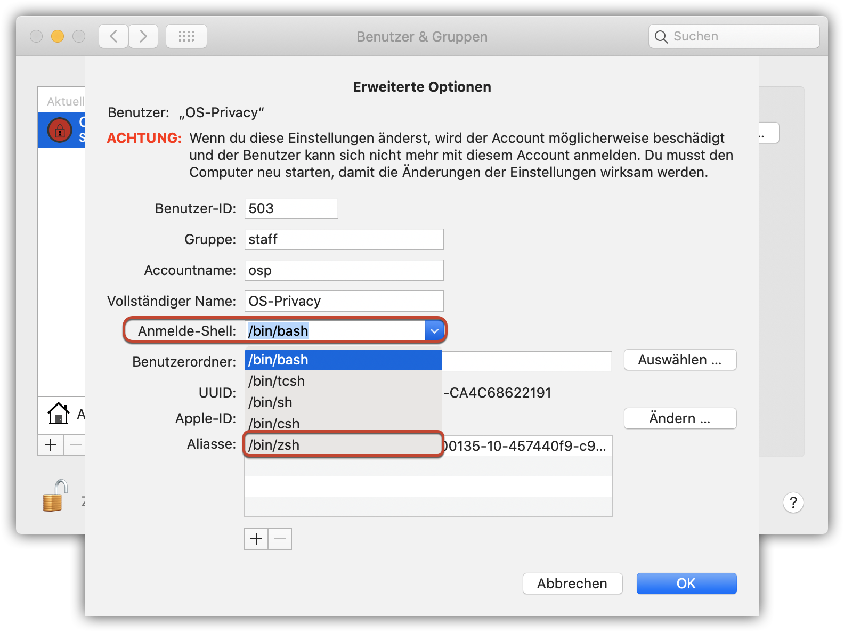Click the Abbrechen button

(x=572, y=584)
